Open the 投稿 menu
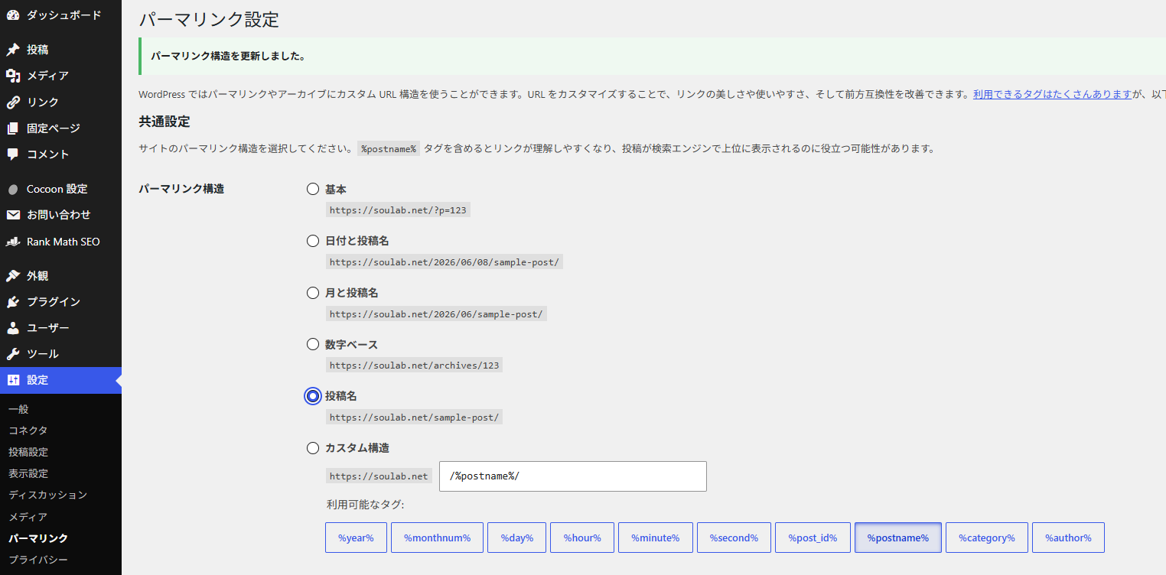Screen dimensions: 1166x575 [x=60, y=50]
